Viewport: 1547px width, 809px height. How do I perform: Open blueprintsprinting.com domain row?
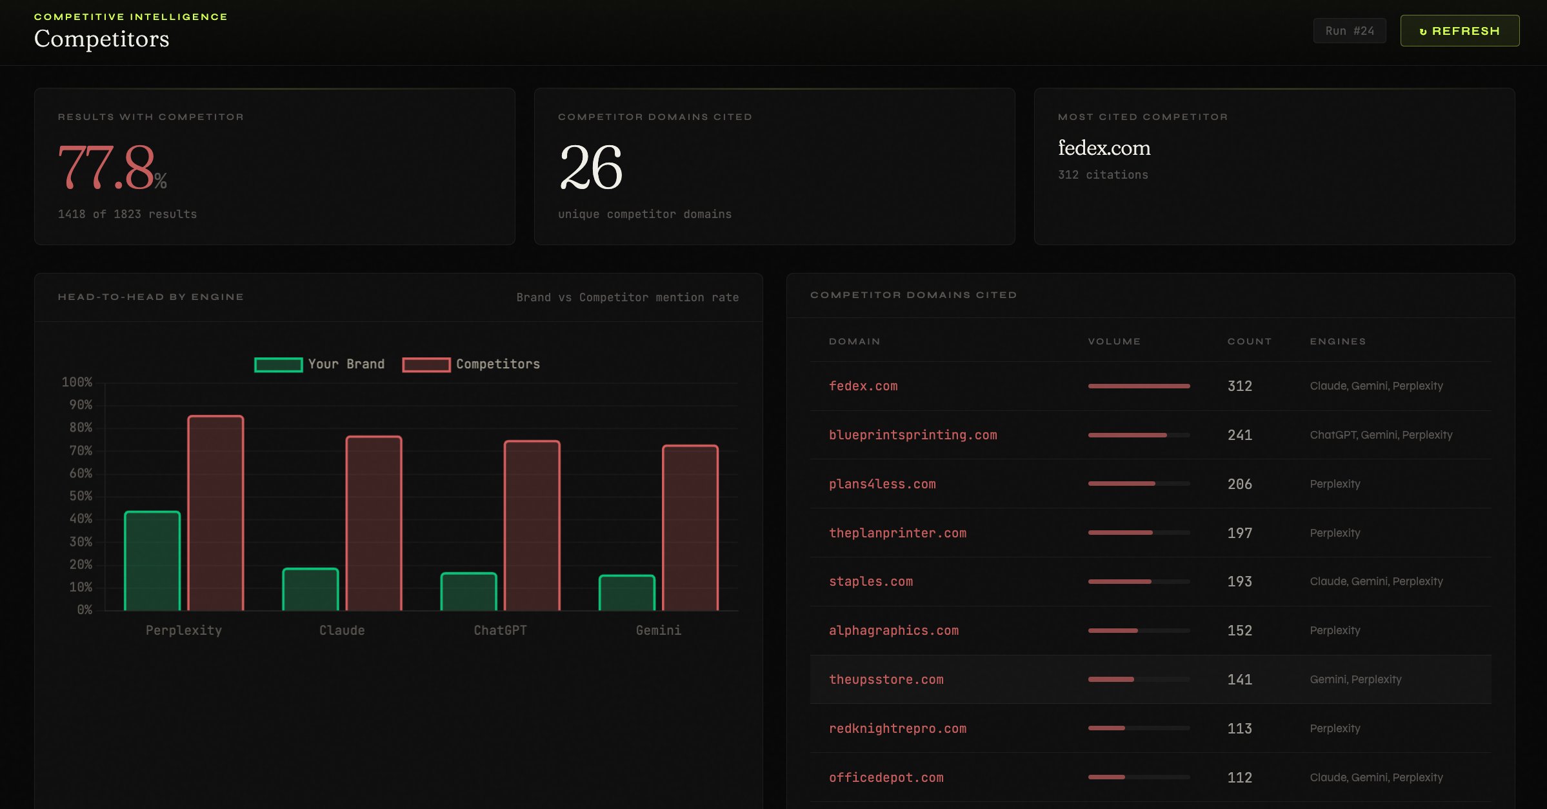pos(1150,435)
